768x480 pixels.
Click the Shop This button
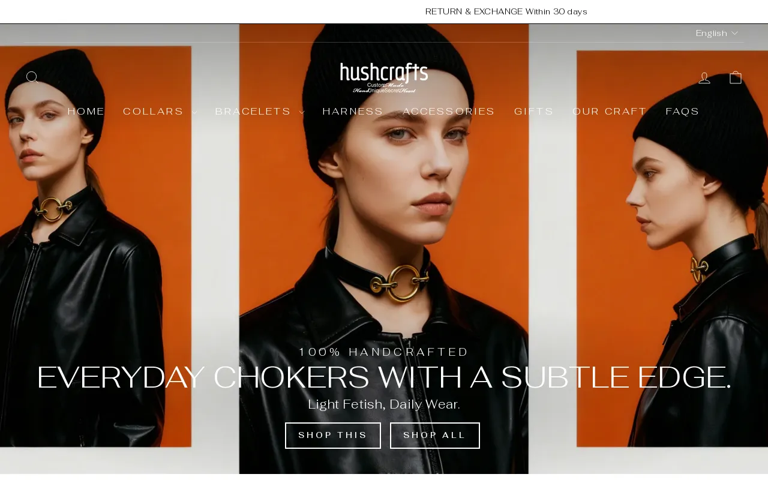click(x=333, y=436)
